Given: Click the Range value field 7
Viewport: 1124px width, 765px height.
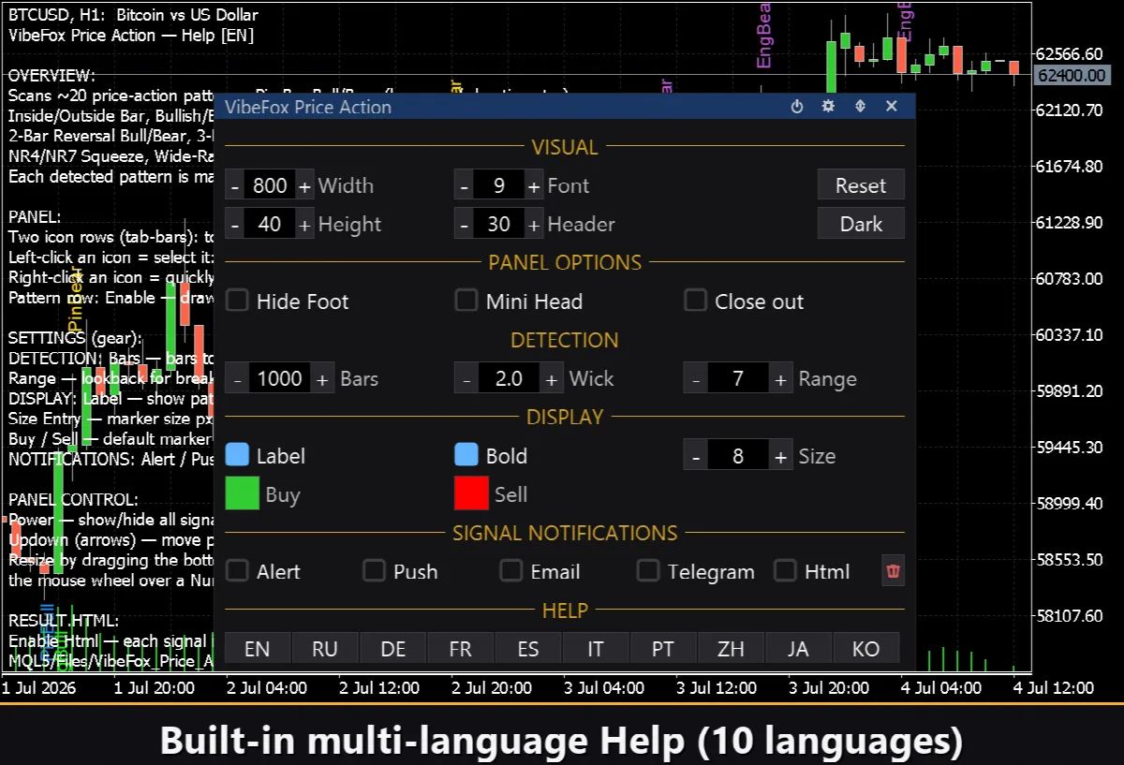Looking at the screenshot, I should click(737, 378).
